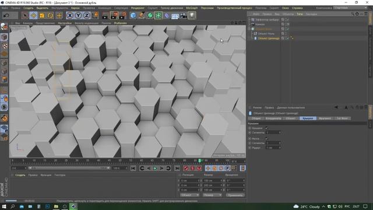Select the Live Selection arrow tool
This screenshot has width=373, height=210.
(x=24, y=16)
